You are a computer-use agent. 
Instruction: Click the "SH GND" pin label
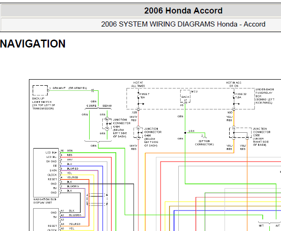point(51,162)
